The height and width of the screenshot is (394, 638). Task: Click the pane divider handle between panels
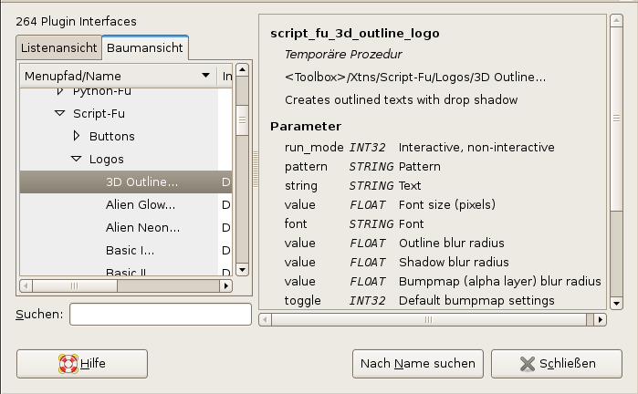pyautogui.click(x=256, y=170)
